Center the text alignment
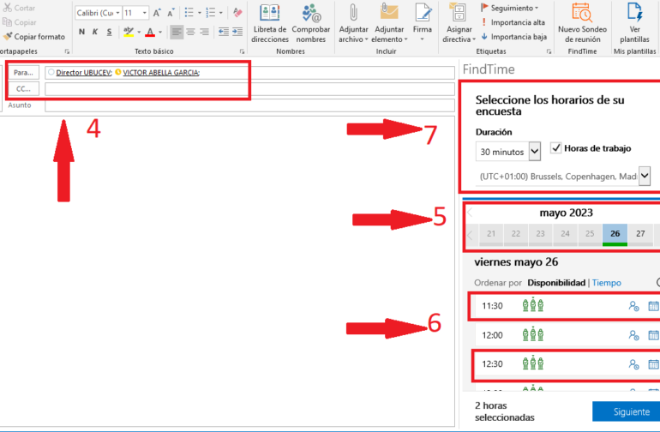 190,32
